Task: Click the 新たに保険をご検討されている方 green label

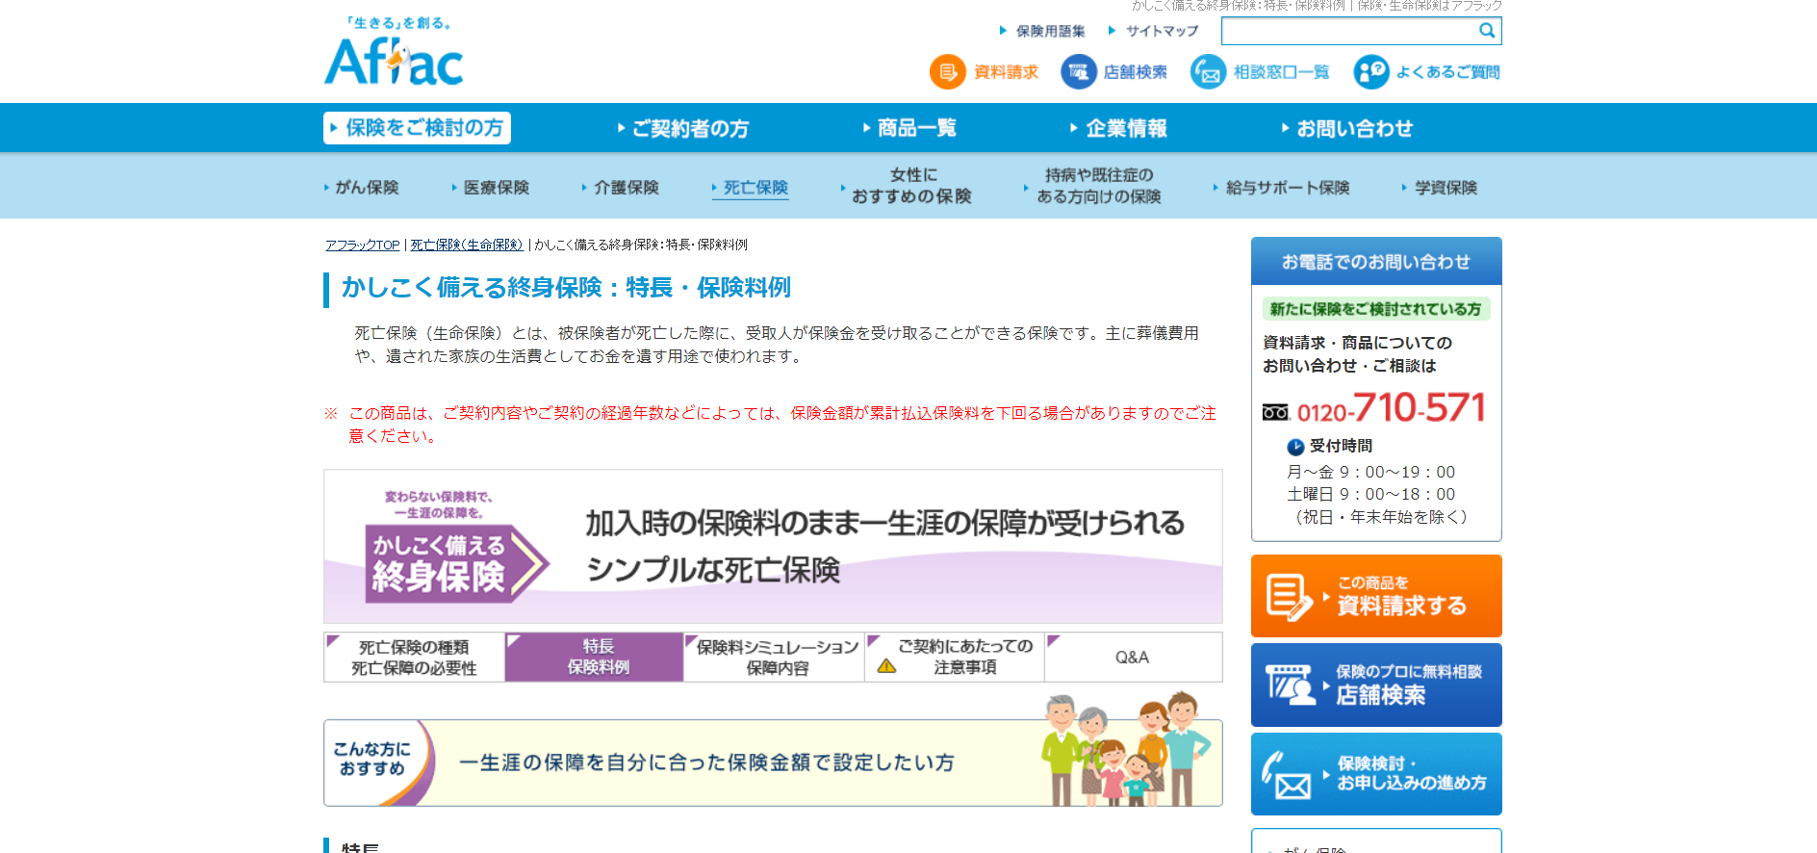Action: 1376,309
